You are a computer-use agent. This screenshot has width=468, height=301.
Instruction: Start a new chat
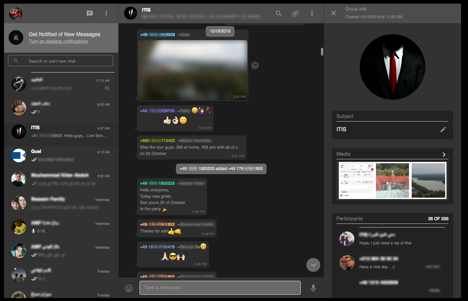[x=89, y=13]
